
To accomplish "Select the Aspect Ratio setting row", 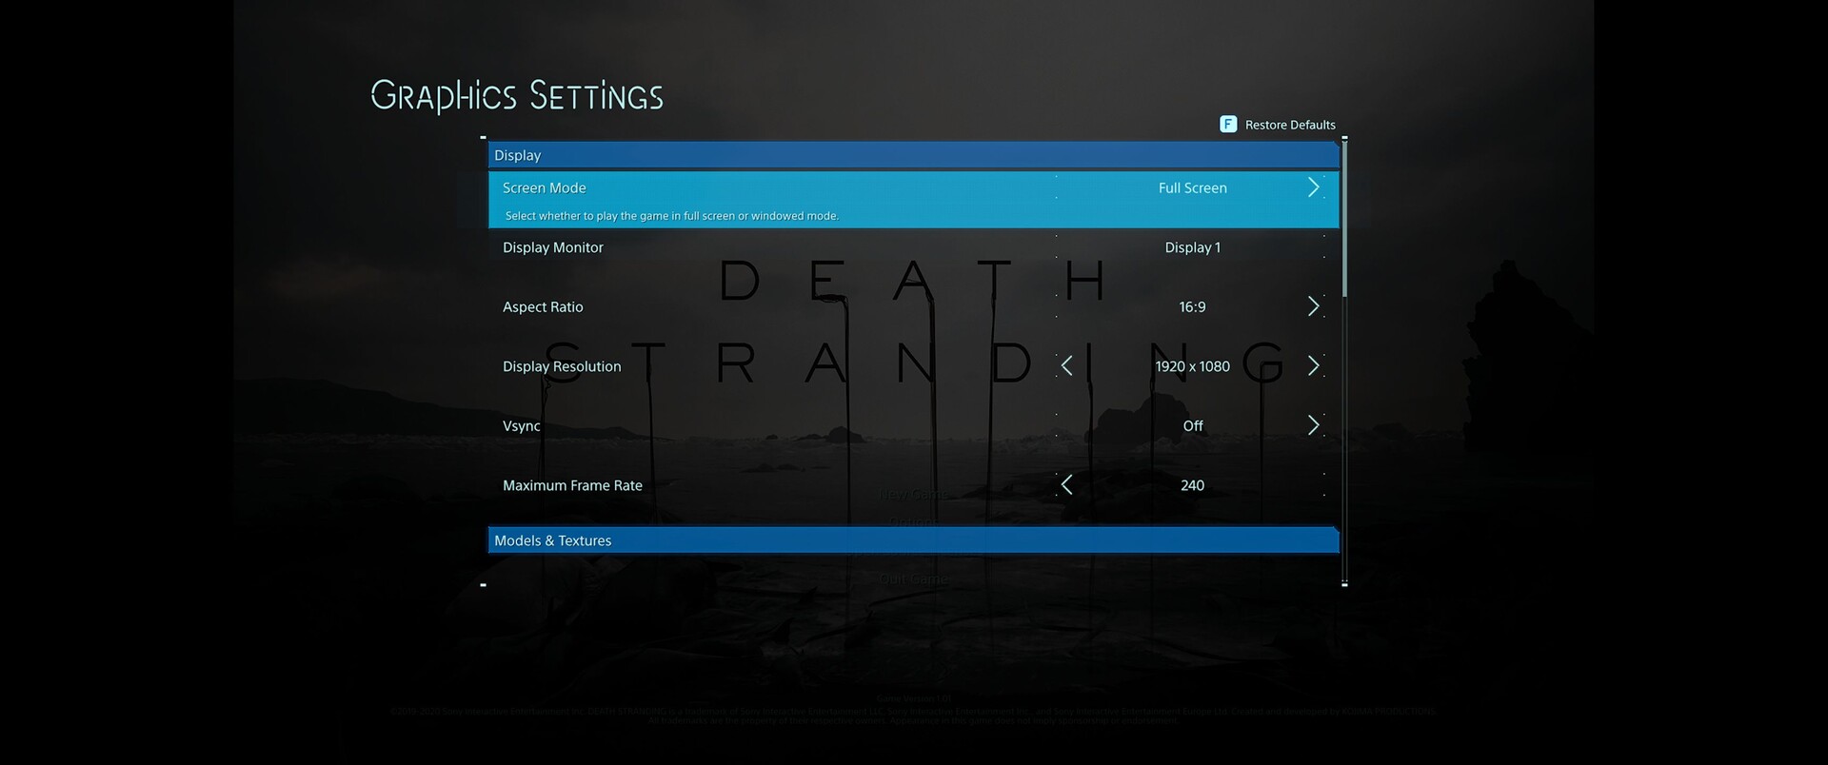I will (913, 306).
